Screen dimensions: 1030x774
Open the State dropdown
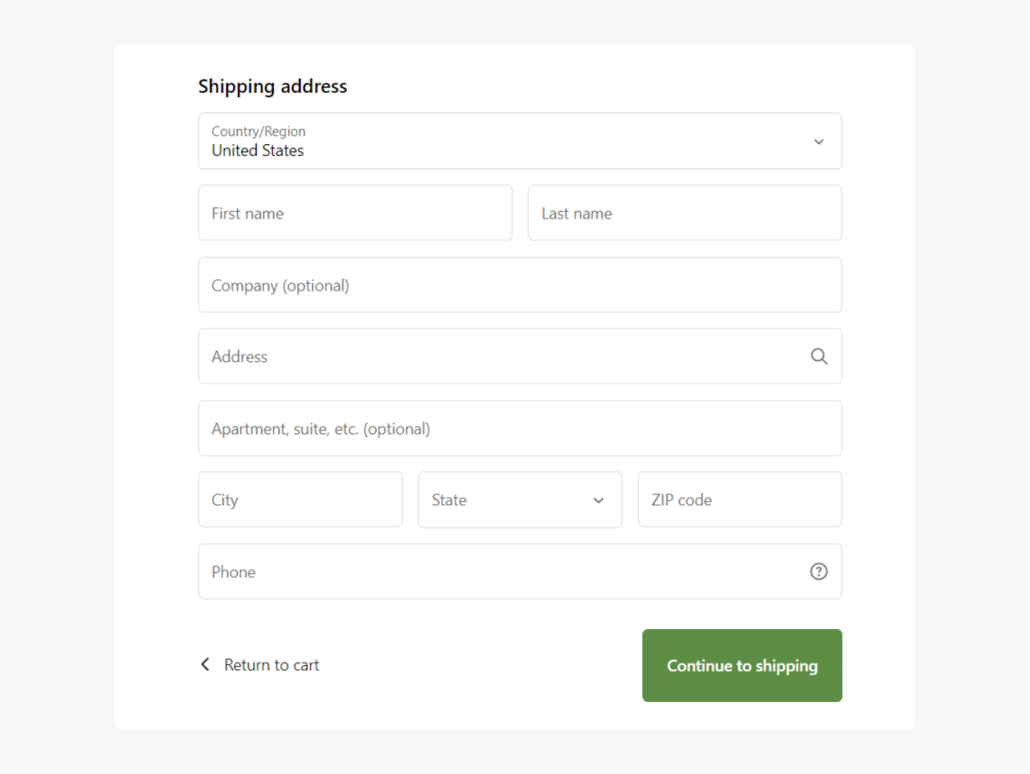coord(519,499)
